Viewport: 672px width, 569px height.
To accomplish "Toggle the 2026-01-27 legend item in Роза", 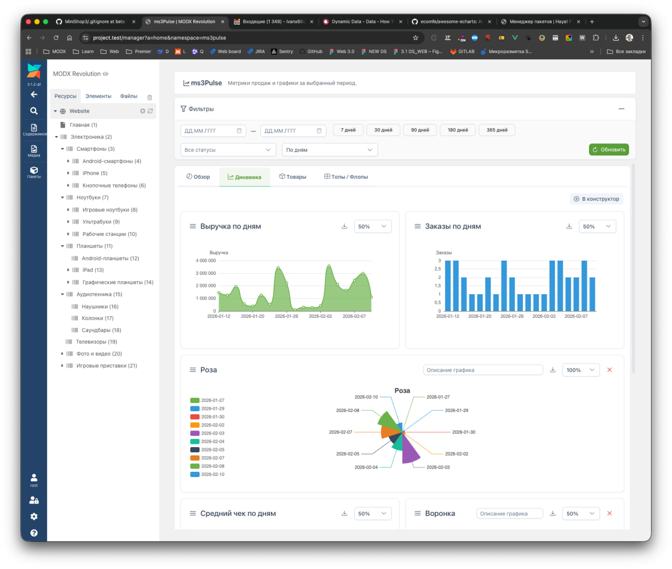I will point(207,400).
